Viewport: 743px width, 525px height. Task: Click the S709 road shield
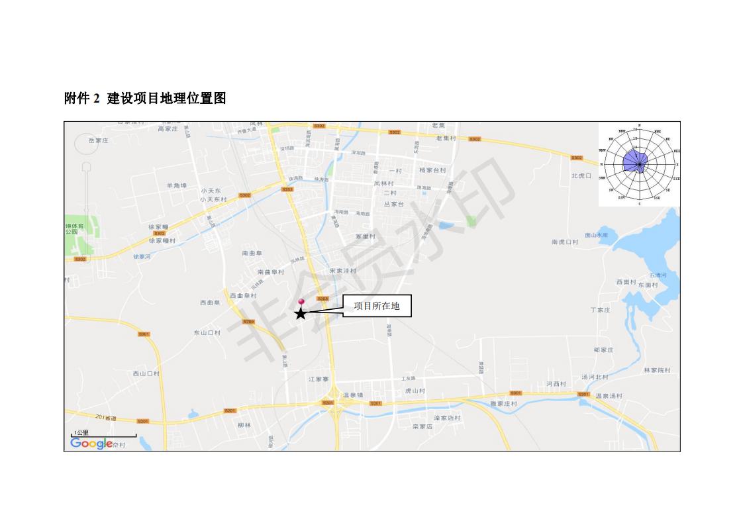(248, 322)
